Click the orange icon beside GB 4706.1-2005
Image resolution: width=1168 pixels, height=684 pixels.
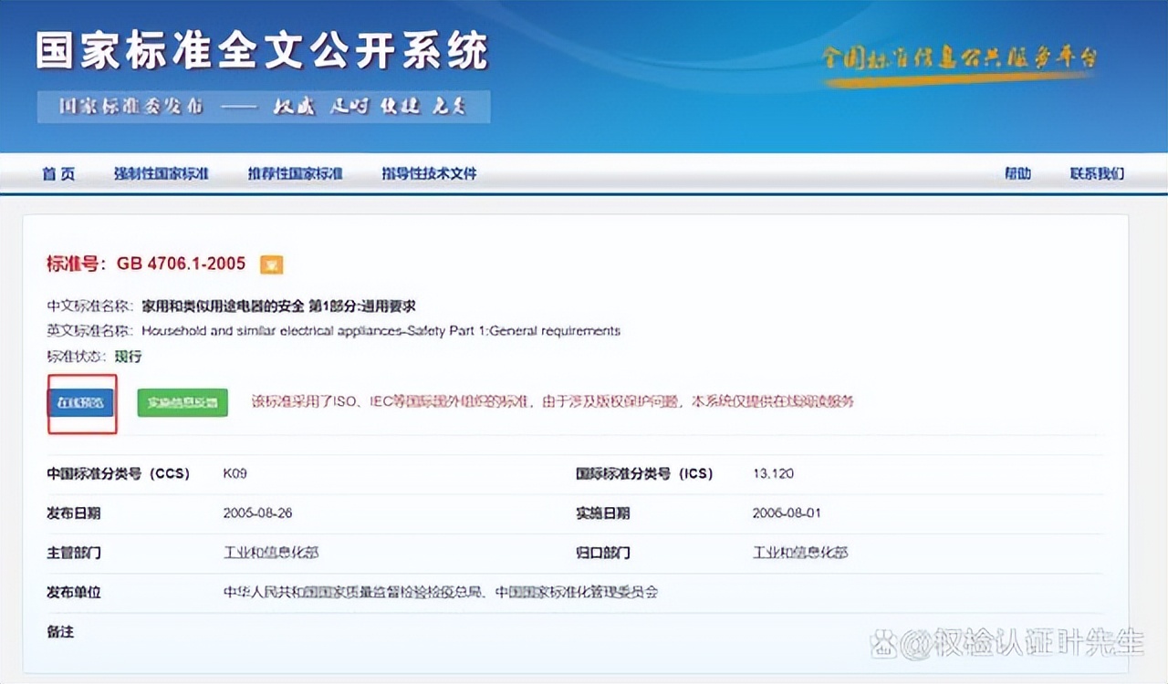point(273,264)
